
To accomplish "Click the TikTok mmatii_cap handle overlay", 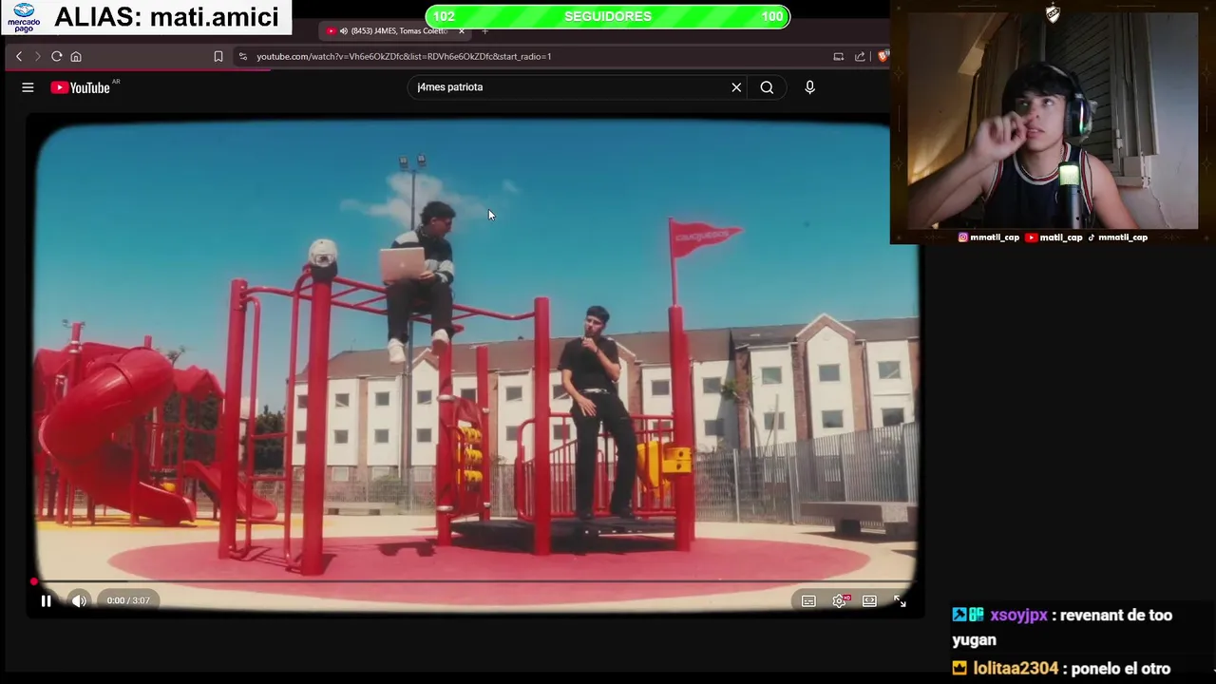I will pos(1117,237).
